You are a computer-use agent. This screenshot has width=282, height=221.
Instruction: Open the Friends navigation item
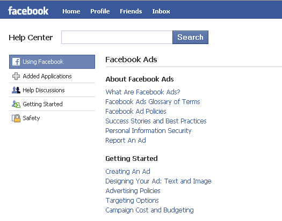[131, 11]
